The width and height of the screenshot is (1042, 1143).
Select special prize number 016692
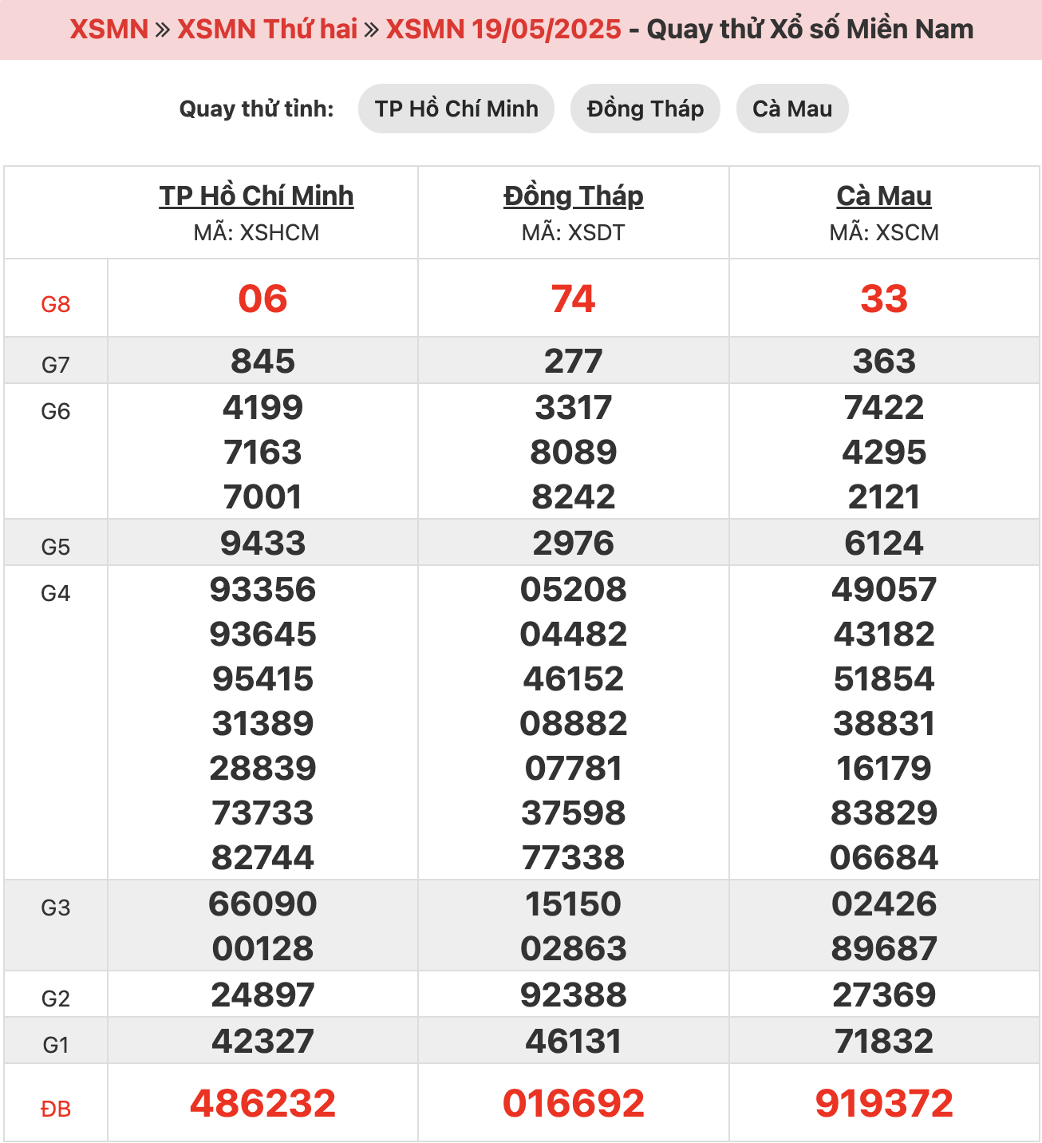574,1104
